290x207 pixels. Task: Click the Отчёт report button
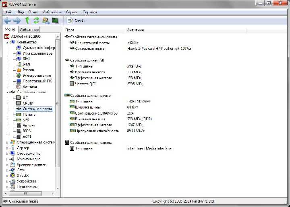pyautogui.click(x=76, y=20)
